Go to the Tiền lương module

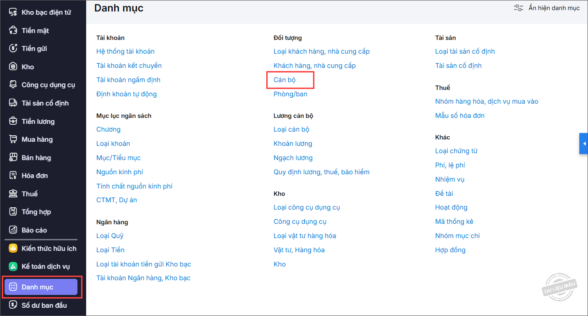(38, 122)
